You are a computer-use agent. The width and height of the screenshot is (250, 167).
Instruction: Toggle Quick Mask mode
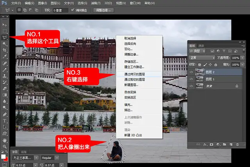pos(4,165)
